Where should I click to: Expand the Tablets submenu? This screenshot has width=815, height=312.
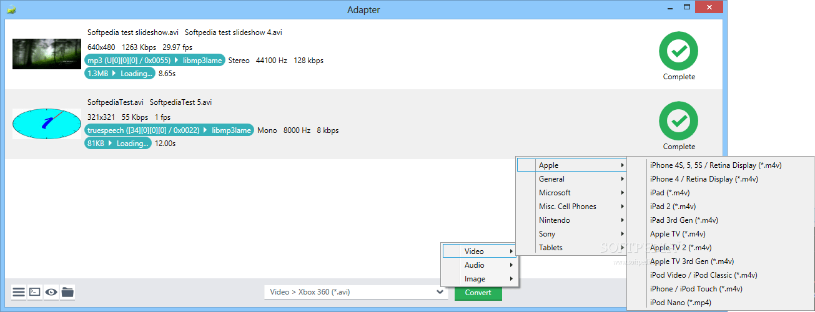[571, 248]
